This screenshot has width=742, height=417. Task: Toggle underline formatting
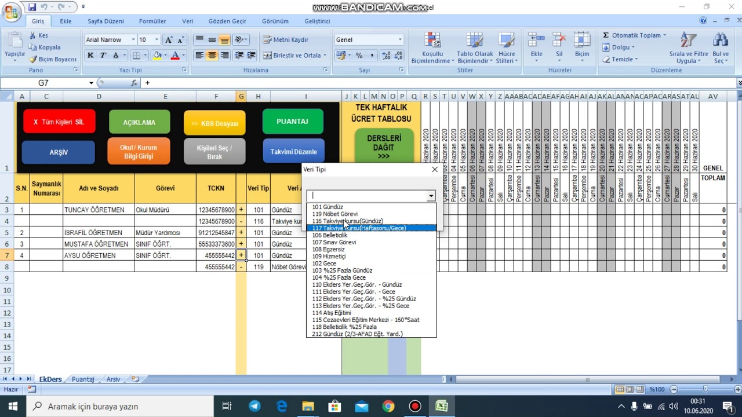click(x=116, y=56)
